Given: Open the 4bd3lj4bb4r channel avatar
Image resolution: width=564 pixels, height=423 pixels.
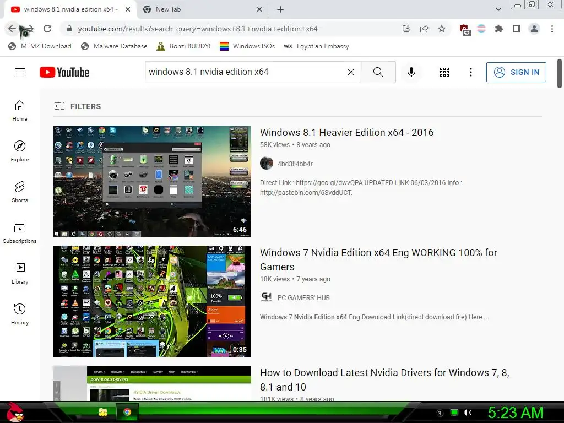Looking at the screenshot, I should tap(267, 163).
